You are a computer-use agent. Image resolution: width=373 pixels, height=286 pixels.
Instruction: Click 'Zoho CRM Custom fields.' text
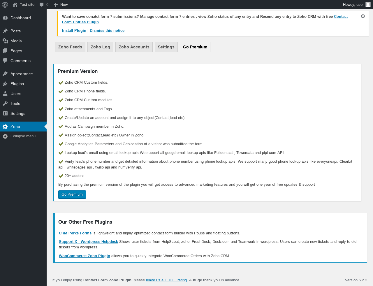[86, 83]
